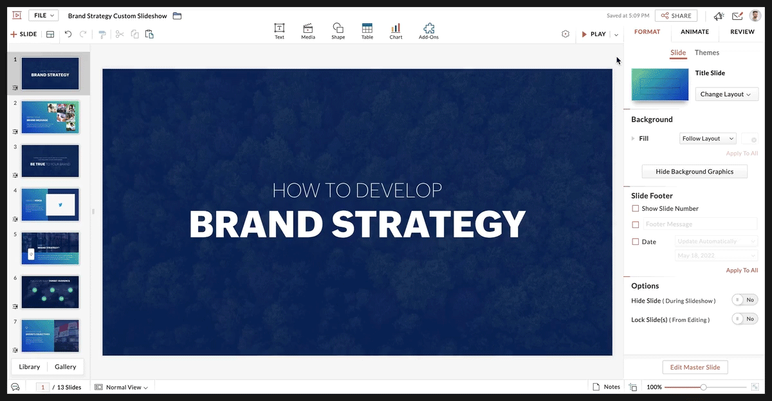The height and width of the screenshot is (401, 772).
Task: Click the current slide number field
Action: pyautogui.click(x=42, y=387)
